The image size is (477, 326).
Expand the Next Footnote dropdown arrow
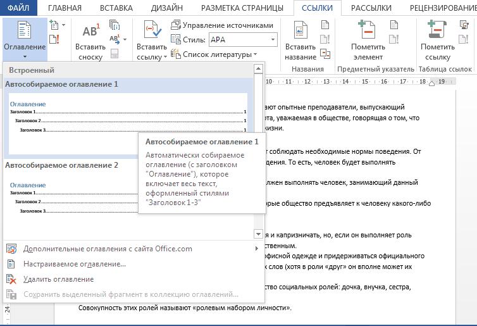point(125,39)
